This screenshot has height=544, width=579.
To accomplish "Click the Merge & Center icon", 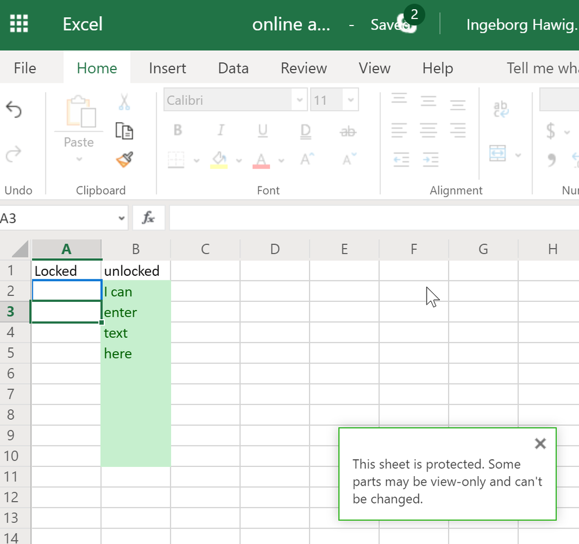I will coord(497,153).
